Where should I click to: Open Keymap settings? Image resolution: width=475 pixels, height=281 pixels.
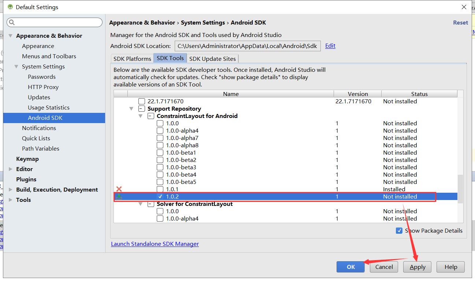pos(27,159)
